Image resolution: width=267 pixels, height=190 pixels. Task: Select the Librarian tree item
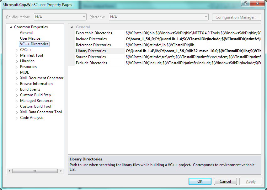[27, 61]
